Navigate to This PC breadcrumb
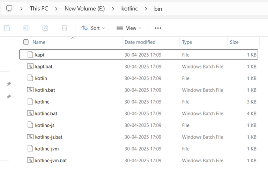 click(x=39, y=8)
